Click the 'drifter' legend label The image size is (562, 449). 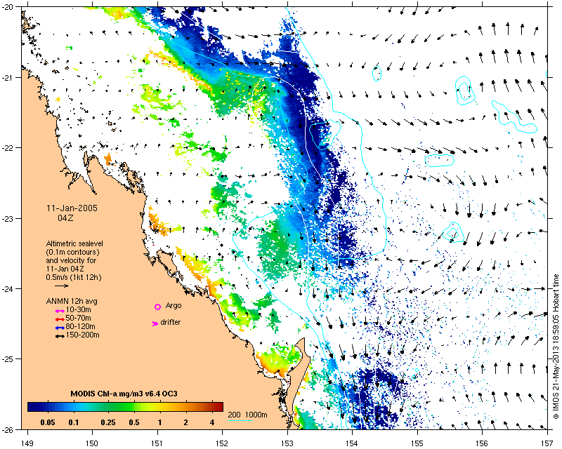(x=170, y=322)
